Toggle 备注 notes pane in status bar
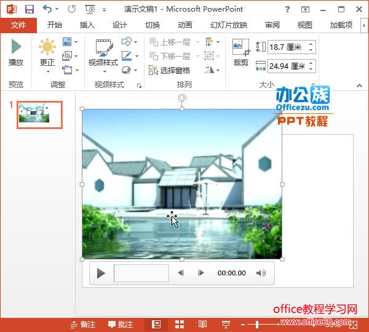Image resolution: width=369 pixels, height=332 pixels. (83, 325)
